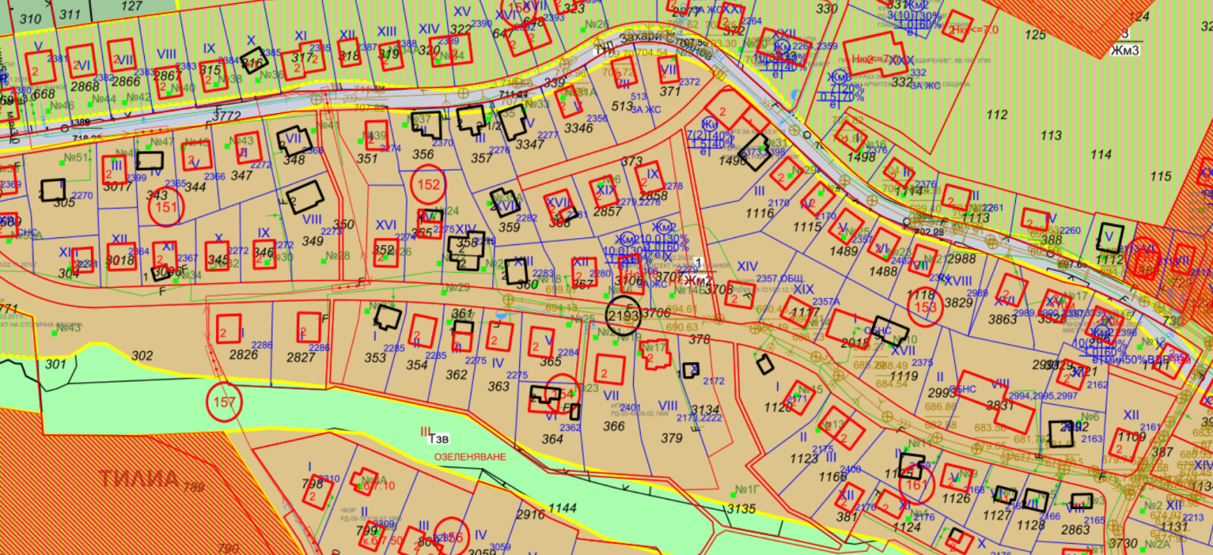Screen dimensions: 1213x555
Task: Select parcel number 1120
Action: 778,408
